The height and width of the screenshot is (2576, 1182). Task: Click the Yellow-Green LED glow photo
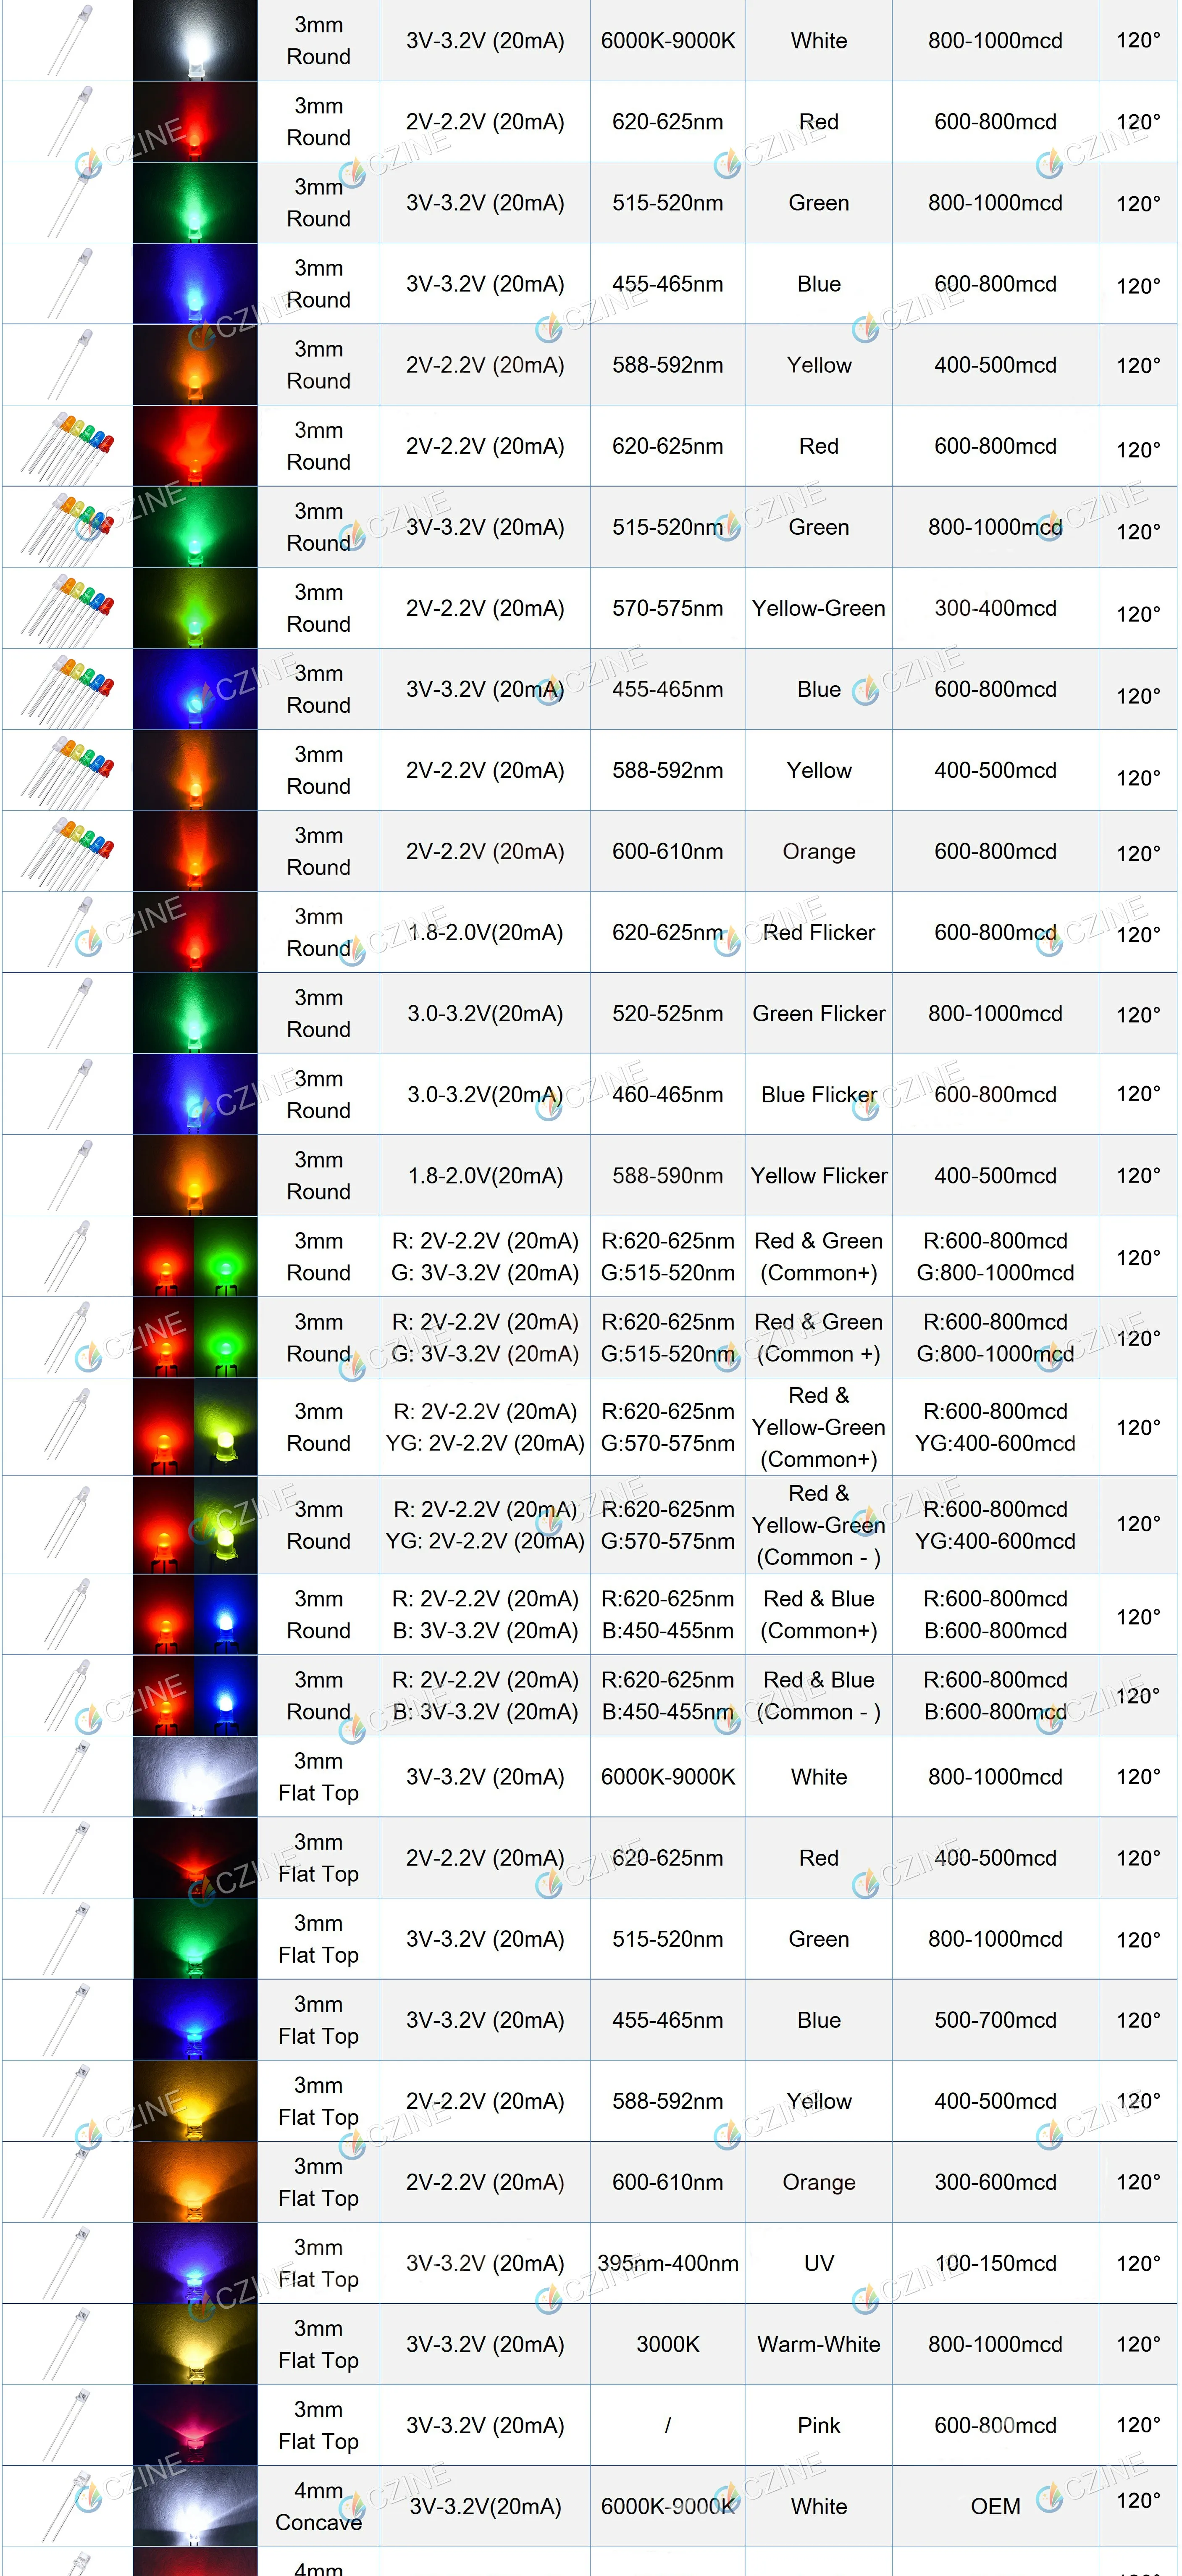(x=195, y=608)
